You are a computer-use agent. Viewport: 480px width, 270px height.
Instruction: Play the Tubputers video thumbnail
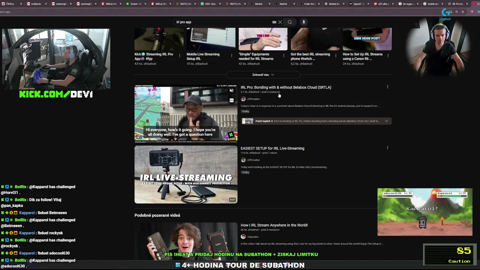click(x=186, y=241)
